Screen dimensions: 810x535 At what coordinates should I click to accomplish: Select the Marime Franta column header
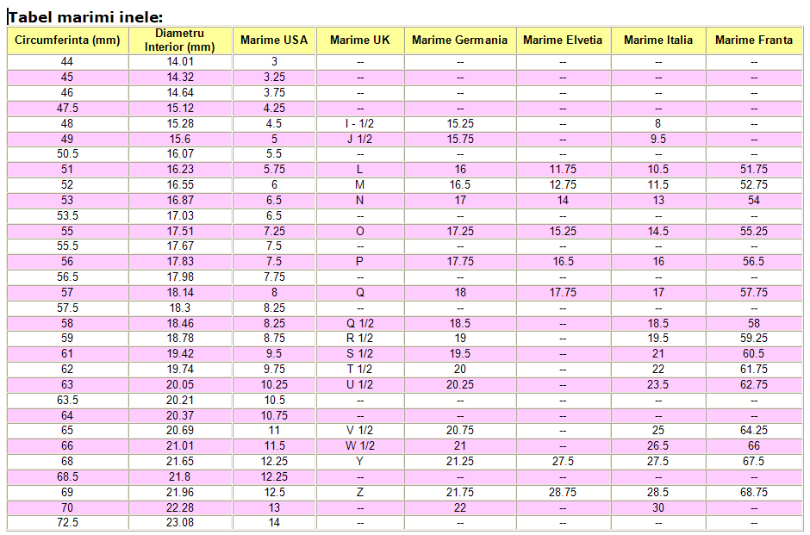(754, 40)
